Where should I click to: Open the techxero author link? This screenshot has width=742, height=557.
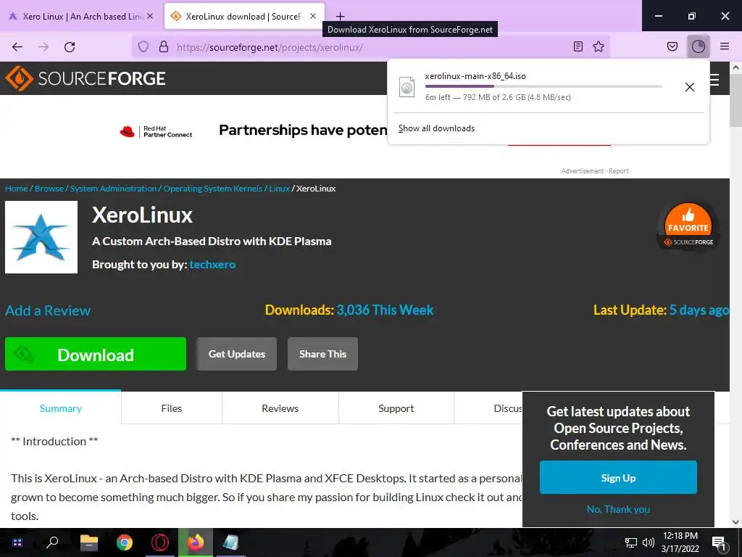[x=212, y=264]
